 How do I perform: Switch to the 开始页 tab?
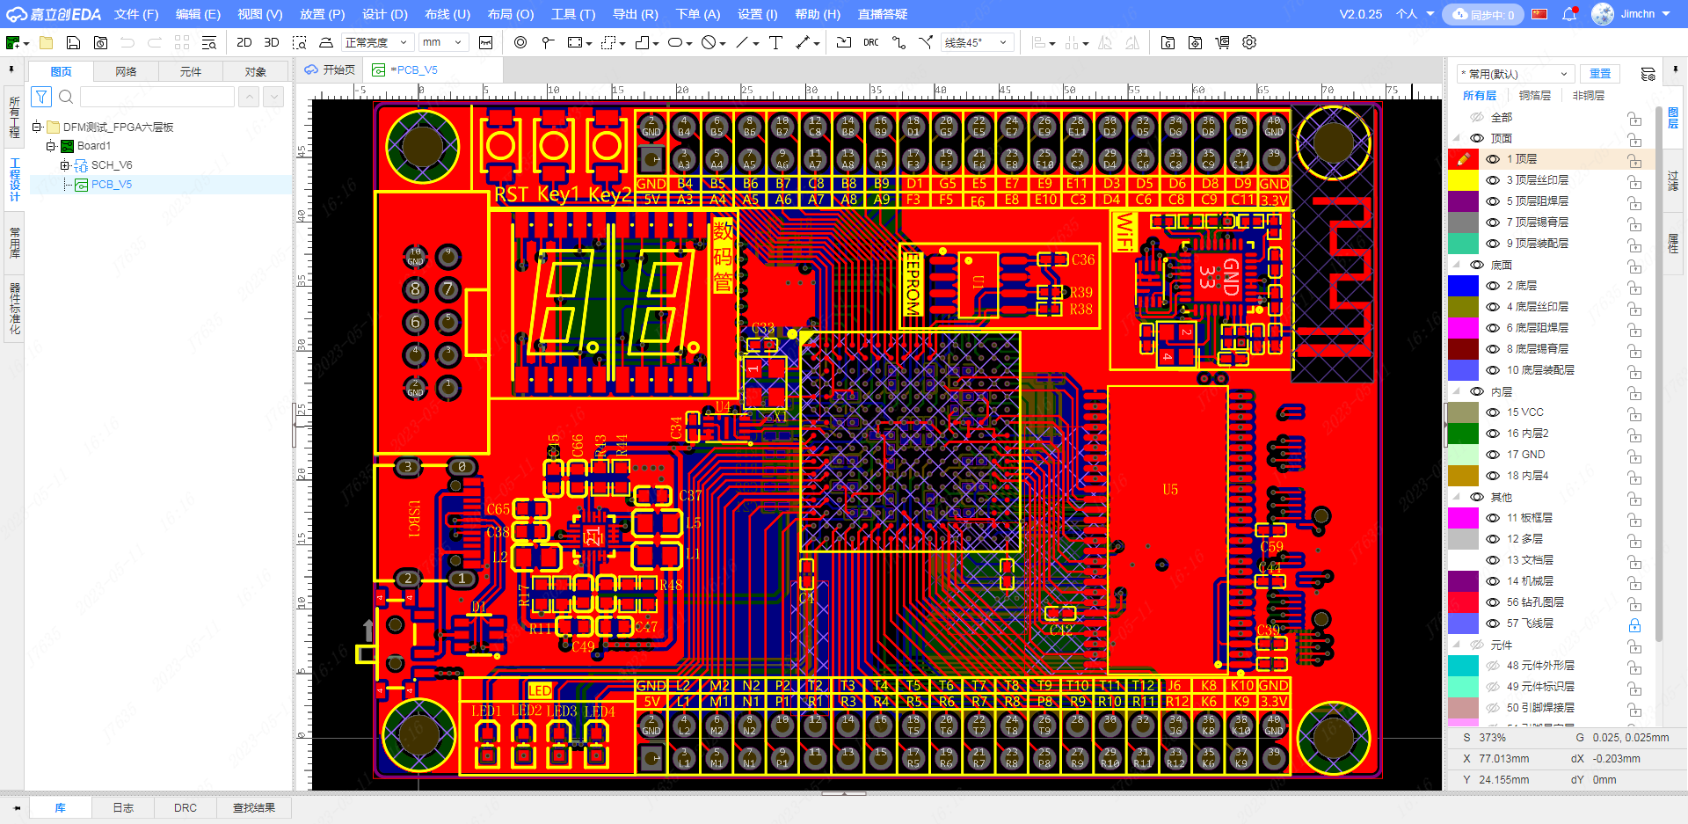coord(330,69)
